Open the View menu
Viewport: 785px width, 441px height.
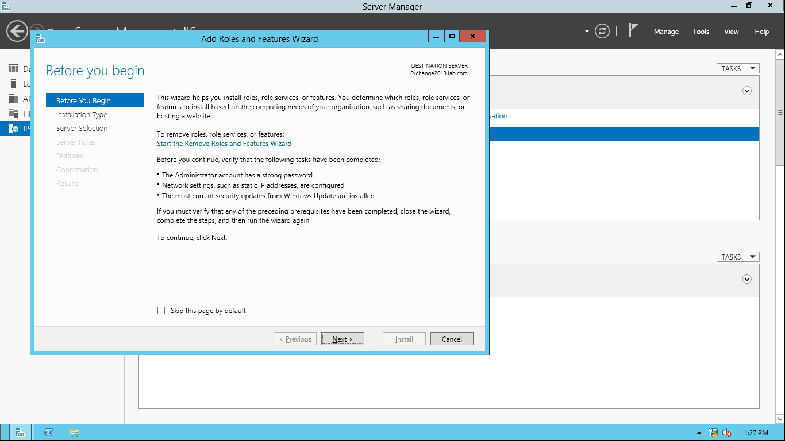pos(731,32)
